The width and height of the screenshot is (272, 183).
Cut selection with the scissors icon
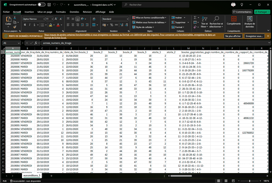point(15,17)
